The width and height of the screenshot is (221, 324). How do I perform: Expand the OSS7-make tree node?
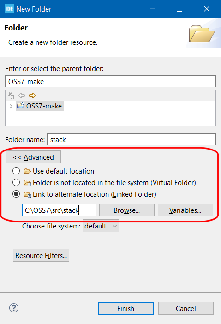pos(11,106)
